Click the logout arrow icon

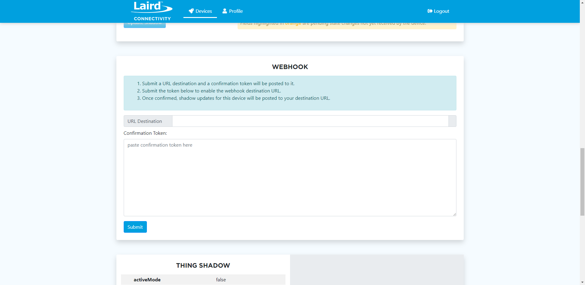click(x=430, y=11)
